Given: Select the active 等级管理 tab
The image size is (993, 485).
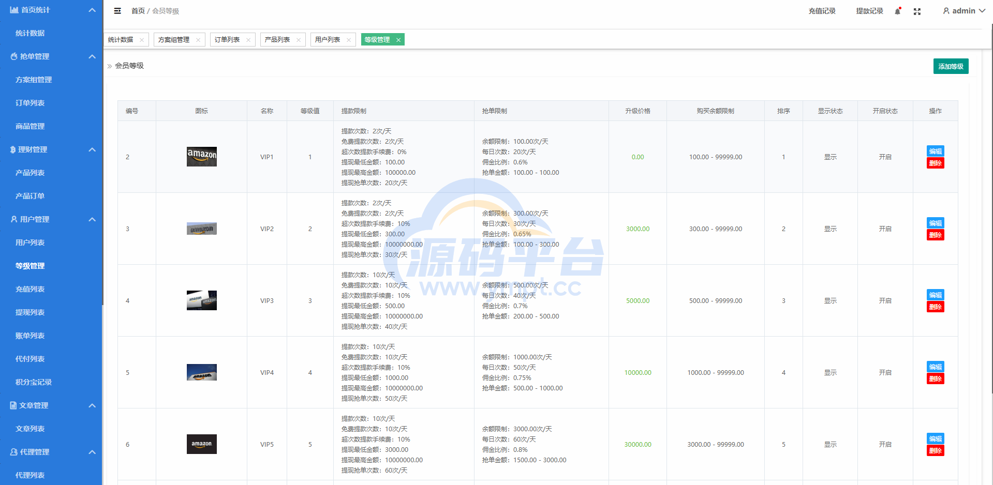Looking at the screenshot, I should [378, 40].
